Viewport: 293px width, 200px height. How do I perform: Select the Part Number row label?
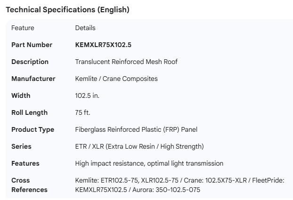(32, 45)
